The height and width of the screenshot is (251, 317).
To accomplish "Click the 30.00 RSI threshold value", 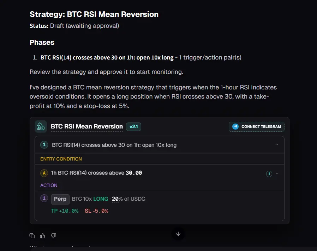I will point(134,173).
